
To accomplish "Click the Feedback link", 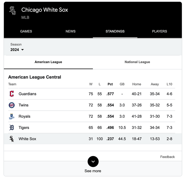I will [x=167, y=157].
